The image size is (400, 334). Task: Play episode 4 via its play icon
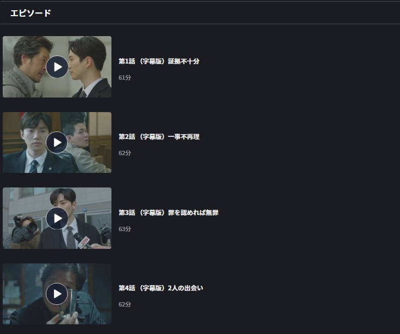coord(57,294)
